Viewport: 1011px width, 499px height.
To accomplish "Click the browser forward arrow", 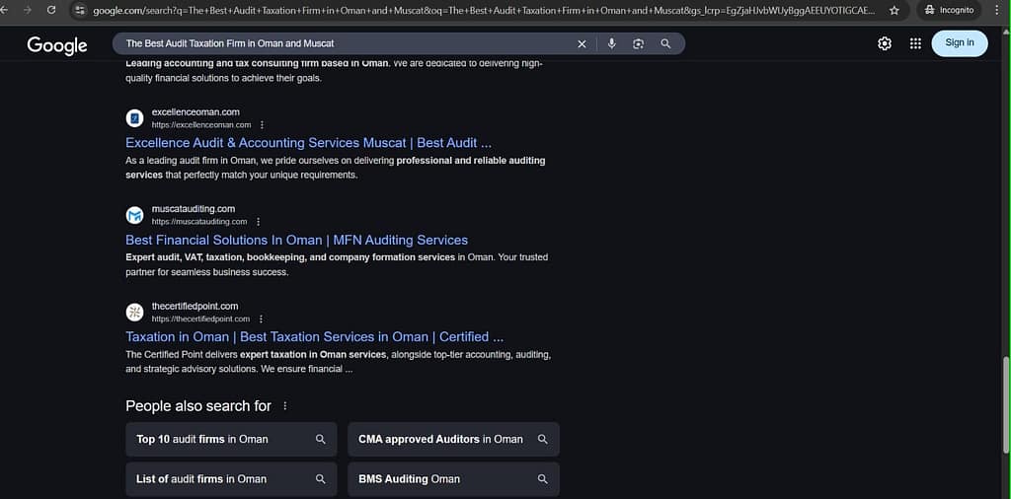I will 27,10.
